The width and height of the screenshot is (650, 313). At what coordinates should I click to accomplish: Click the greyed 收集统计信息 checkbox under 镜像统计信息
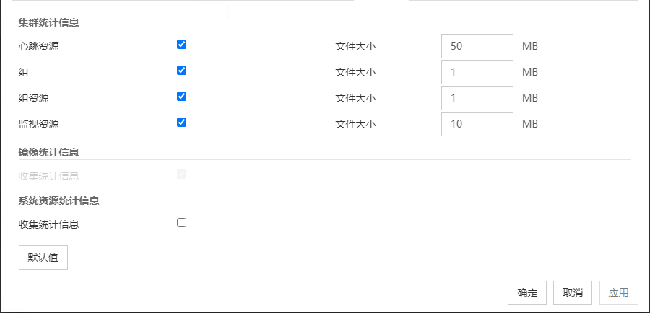tap(182, 175)
